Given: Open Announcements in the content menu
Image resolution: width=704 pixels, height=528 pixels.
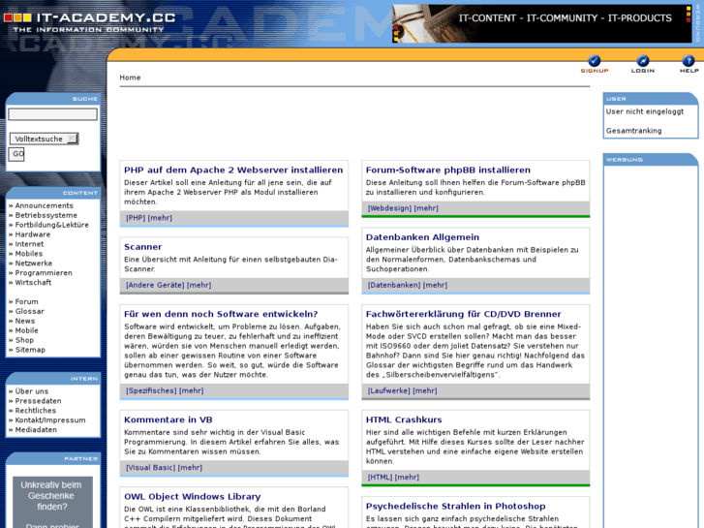Looking at the screenshot, I should (44, 205).
